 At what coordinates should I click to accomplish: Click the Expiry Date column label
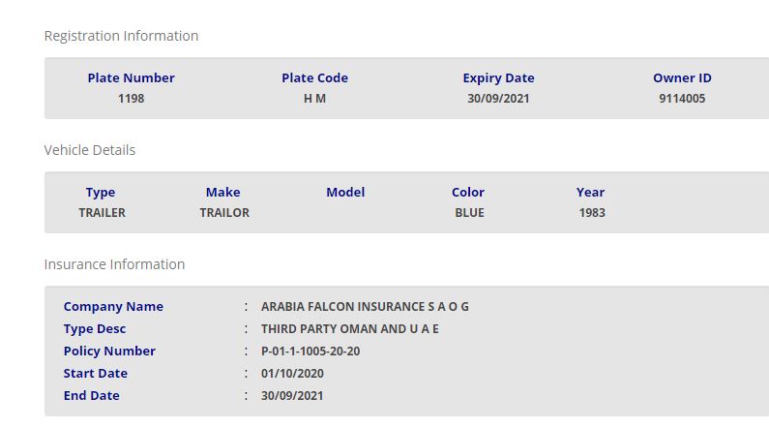point(498,77)
